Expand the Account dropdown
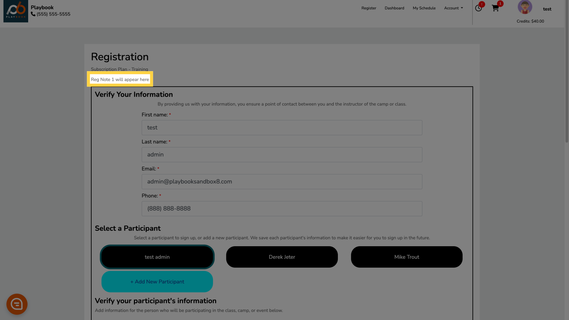 [x=453, y=8]
